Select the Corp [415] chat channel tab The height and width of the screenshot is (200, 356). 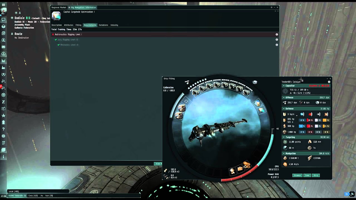(33, 196)
